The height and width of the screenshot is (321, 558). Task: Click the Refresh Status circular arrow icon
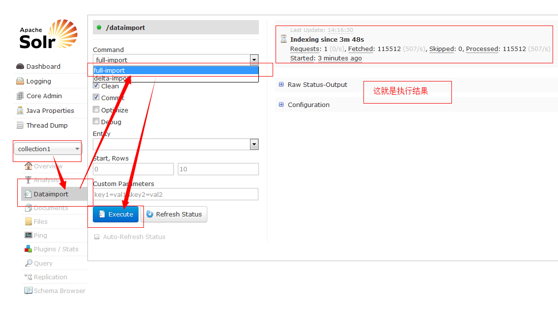tap(150, 214)
